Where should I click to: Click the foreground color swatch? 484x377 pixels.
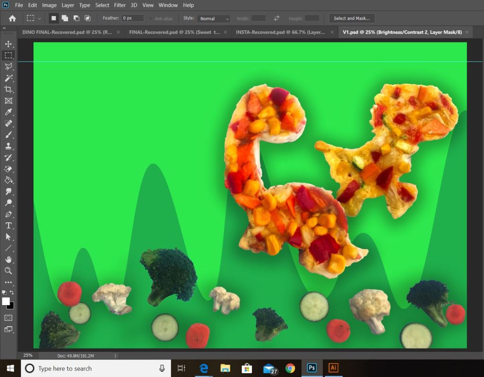(6, 301)
